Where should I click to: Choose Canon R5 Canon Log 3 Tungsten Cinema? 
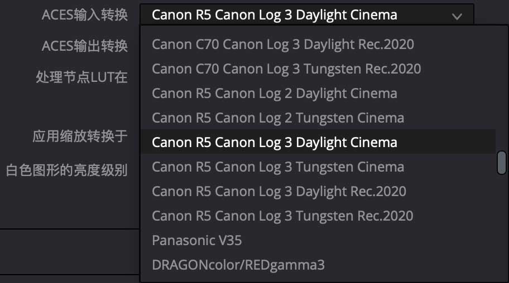click(278, 167)
